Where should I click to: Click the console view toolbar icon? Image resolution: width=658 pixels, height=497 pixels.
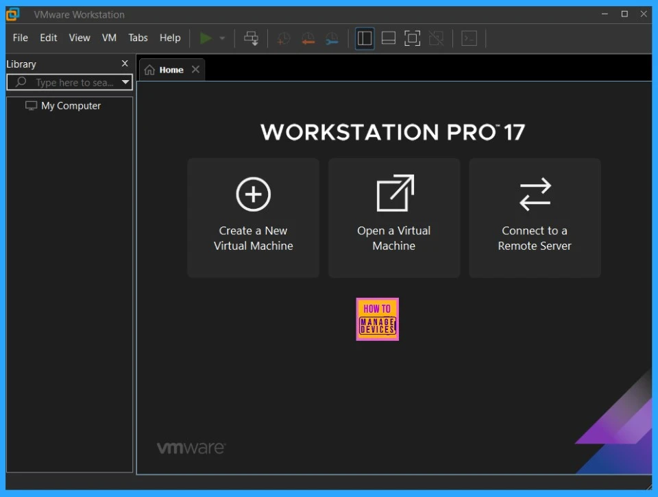(x=469, y=38)
